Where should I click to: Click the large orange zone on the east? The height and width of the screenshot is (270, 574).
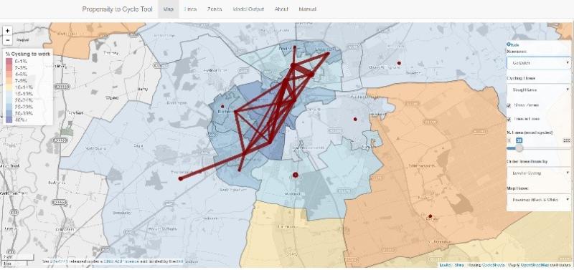pyautogui.click(x=439, y=146)
